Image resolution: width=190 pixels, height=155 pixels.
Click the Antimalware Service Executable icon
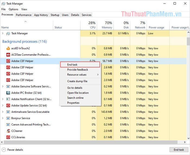coord(8,112)
